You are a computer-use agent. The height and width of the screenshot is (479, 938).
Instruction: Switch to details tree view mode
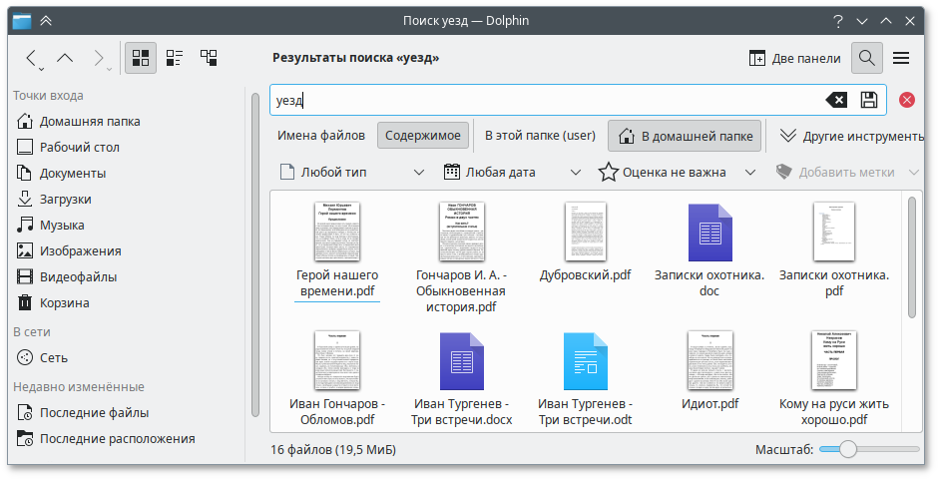tap(210, 58)
